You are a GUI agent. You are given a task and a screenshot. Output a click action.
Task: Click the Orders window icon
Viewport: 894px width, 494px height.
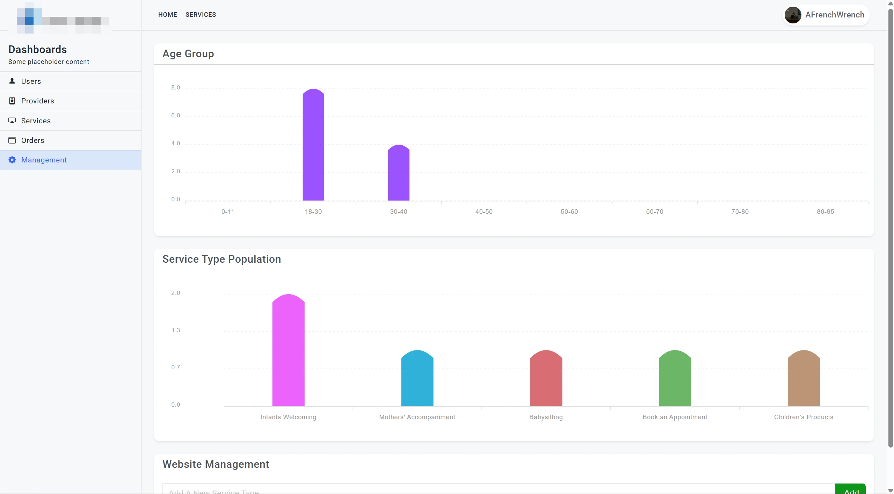12,140
